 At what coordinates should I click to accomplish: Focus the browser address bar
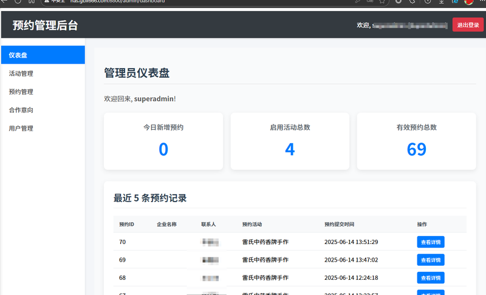182,2
